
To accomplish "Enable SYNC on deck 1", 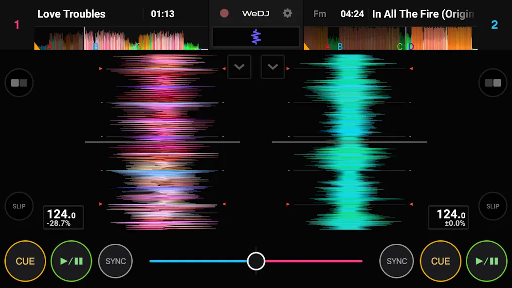I will (116, 261).
